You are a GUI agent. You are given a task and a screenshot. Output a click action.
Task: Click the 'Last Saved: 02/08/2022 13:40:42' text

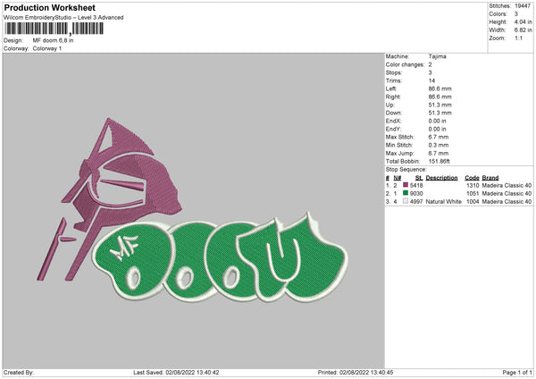[x=176, y=373]
